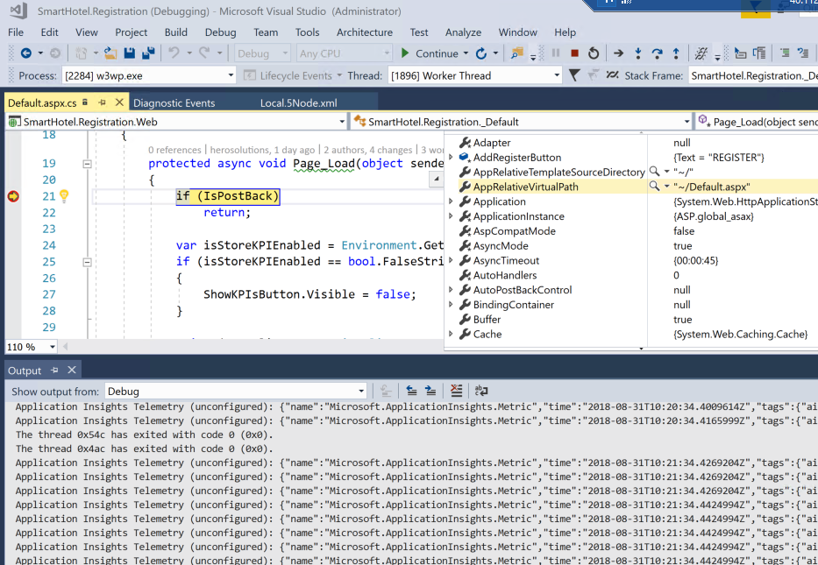Click the Continue debugging button

(430, 53)
